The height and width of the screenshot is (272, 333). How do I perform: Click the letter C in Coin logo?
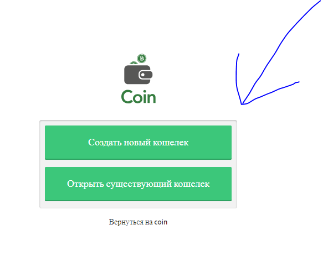[127, 97]
